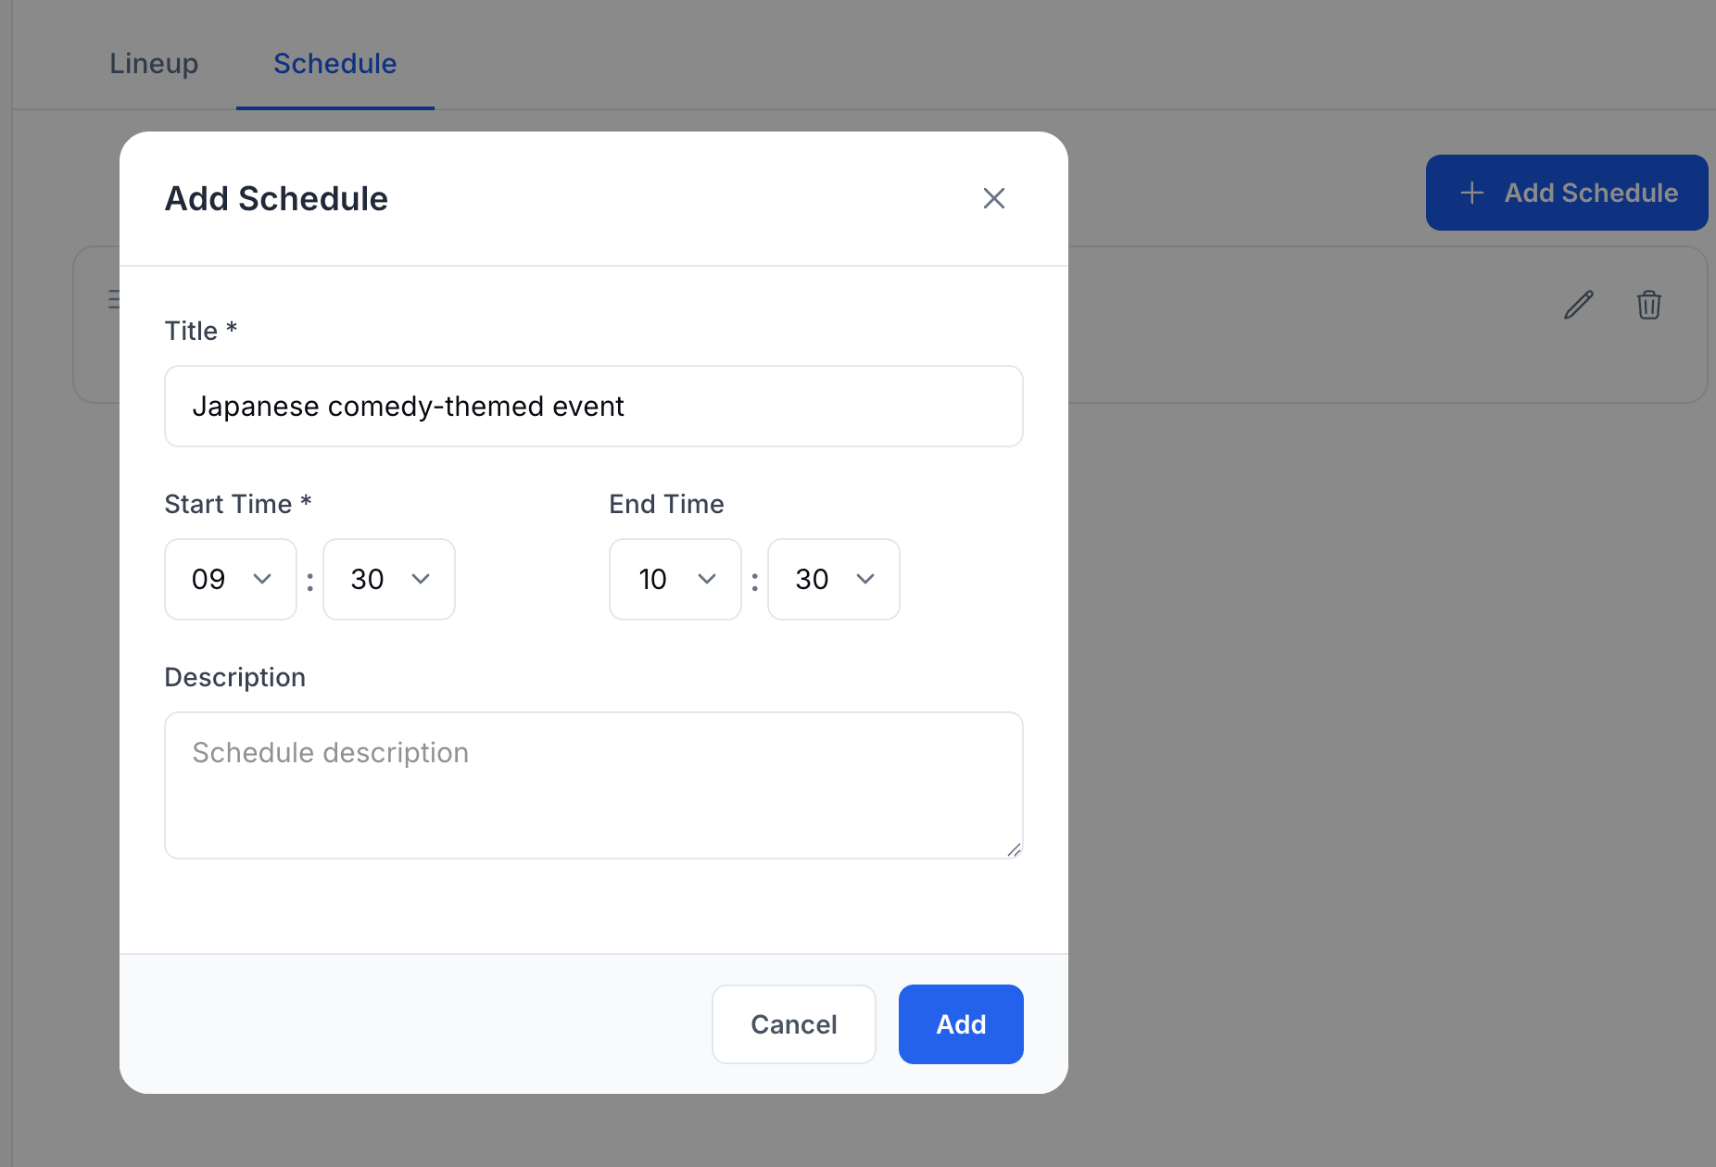This screenshot has height=1167, width=1716.
Task: Click the Start Time label
Action: (x=236, y=503)
